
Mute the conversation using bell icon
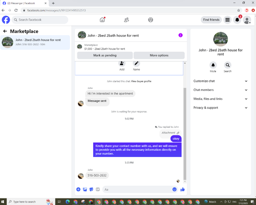click(x=213, y=65)
